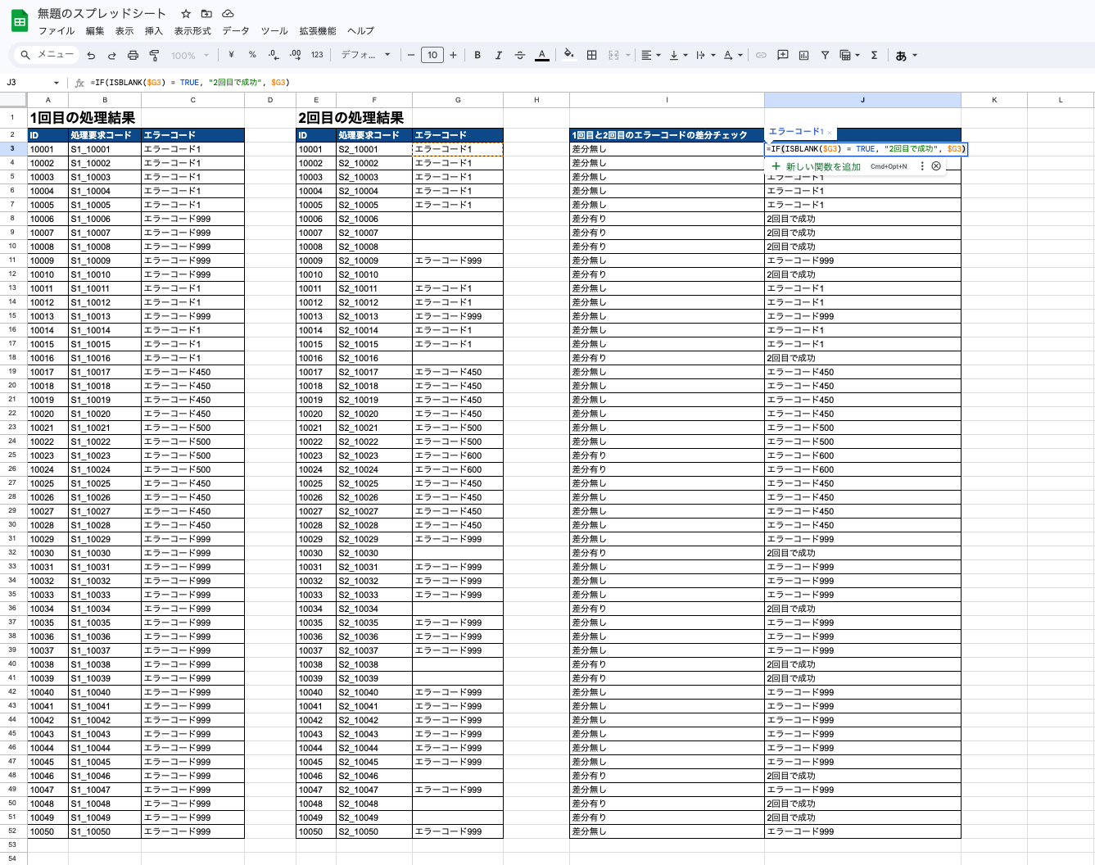Decrease font size with minus button
Screen dimensions: 1095x865
(411, 55)
